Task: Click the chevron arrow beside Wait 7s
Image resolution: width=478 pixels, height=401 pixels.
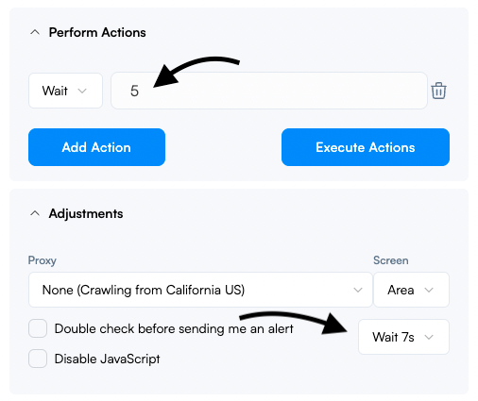Action: click(429, 337)
